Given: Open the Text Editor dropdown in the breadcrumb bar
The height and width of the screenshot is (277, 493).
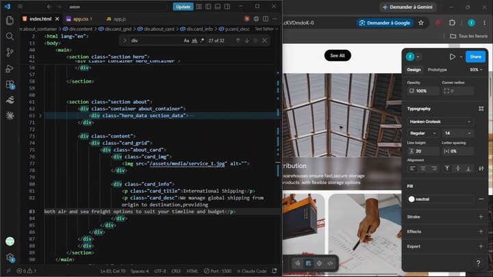Looking at the screenshot, I should (266, 29).
